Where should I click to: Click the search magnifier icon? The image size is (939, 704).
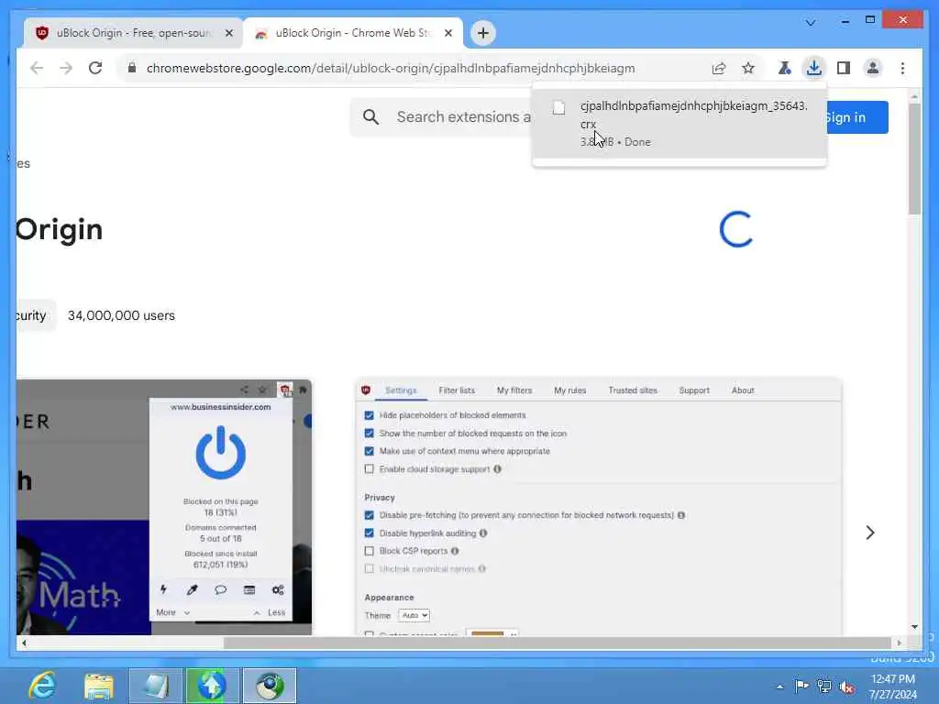pyautogui.click(x=370, y=116)
